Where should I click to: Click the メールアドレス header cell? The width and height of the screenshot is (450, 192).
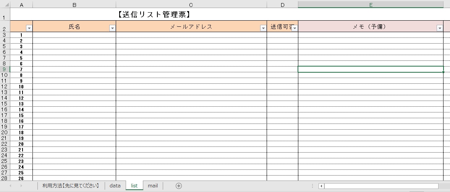[x=191, y=26]
